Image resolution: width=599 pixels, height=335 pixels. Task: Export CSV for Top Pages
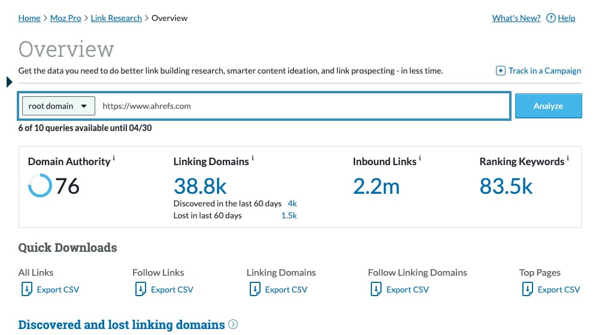(558, 290)
